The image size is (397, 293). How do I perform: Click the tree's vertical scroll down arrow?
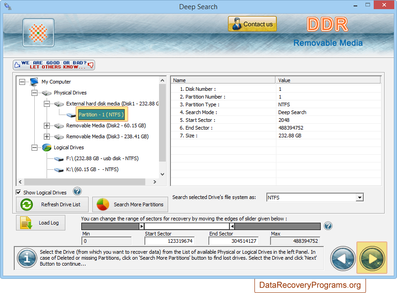point(163,174)
